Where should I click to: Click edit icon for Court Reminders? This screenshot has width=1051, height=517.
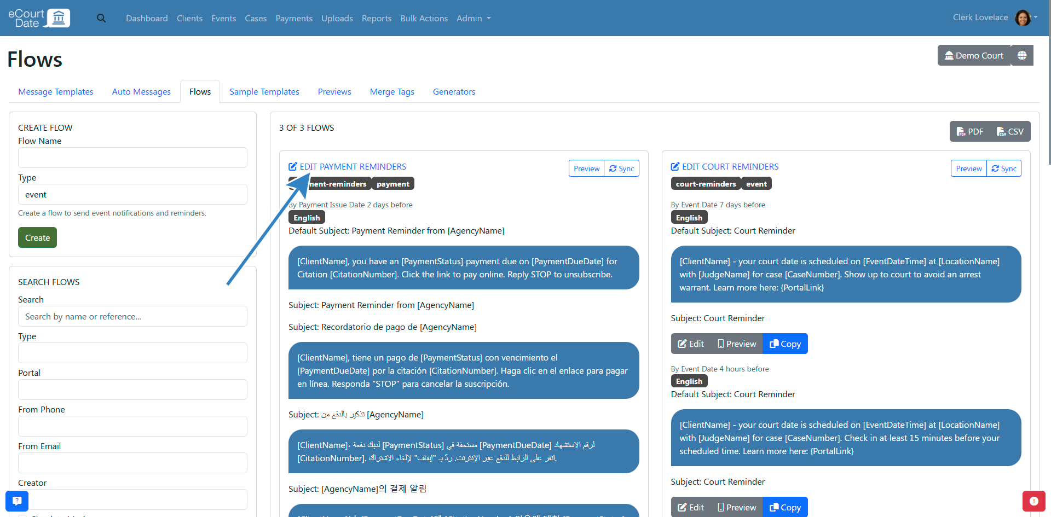click(675, 166)
